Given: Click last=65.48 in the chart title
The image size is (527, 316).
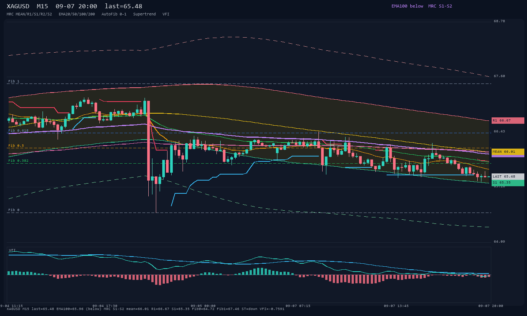Looking at the screenshot, I should pyautogui.click(x=123, y=6).
